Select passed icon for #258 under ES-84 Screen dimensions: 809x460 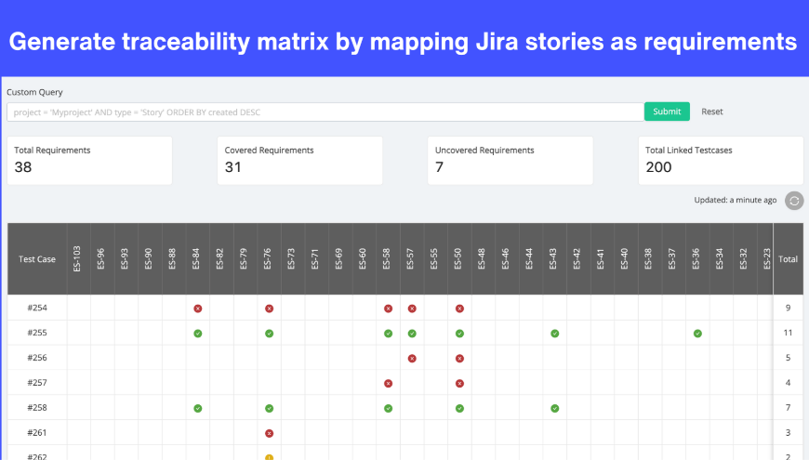198,408
